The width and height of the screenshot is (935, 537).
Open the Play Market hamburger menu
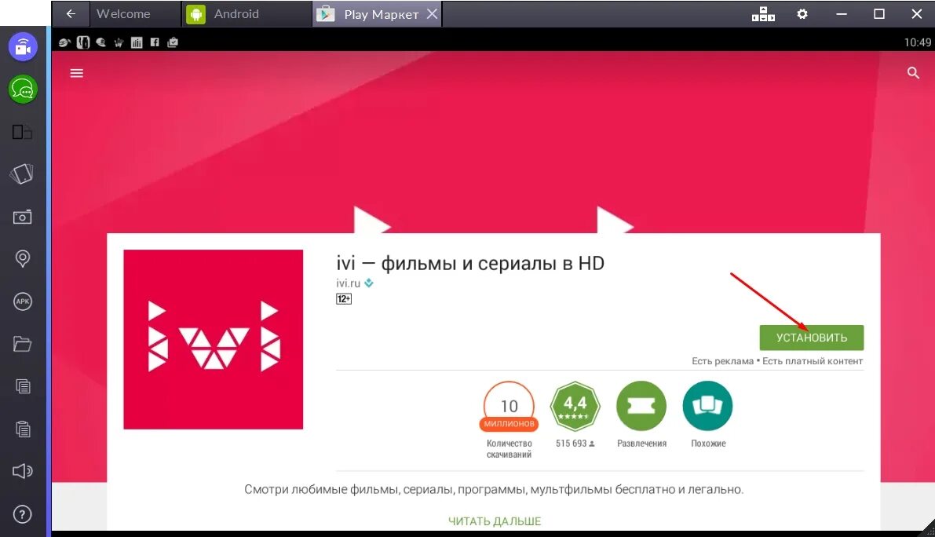coord(77,73)
